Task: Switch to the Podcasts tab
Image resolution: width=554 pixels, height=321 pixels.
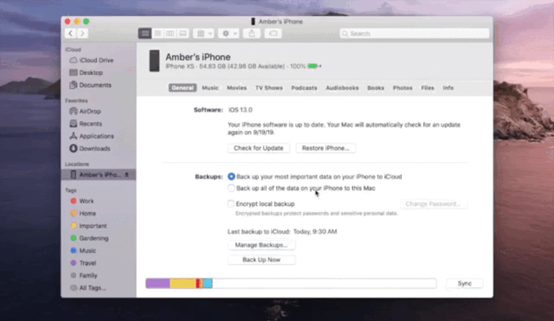Action: 304,88
